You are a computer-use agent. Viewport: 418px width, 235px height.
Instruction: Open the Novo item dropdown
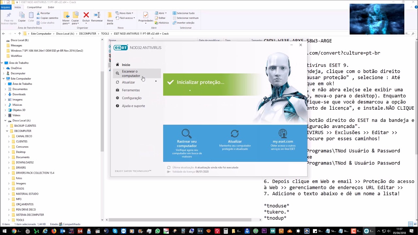click(124, 13)
